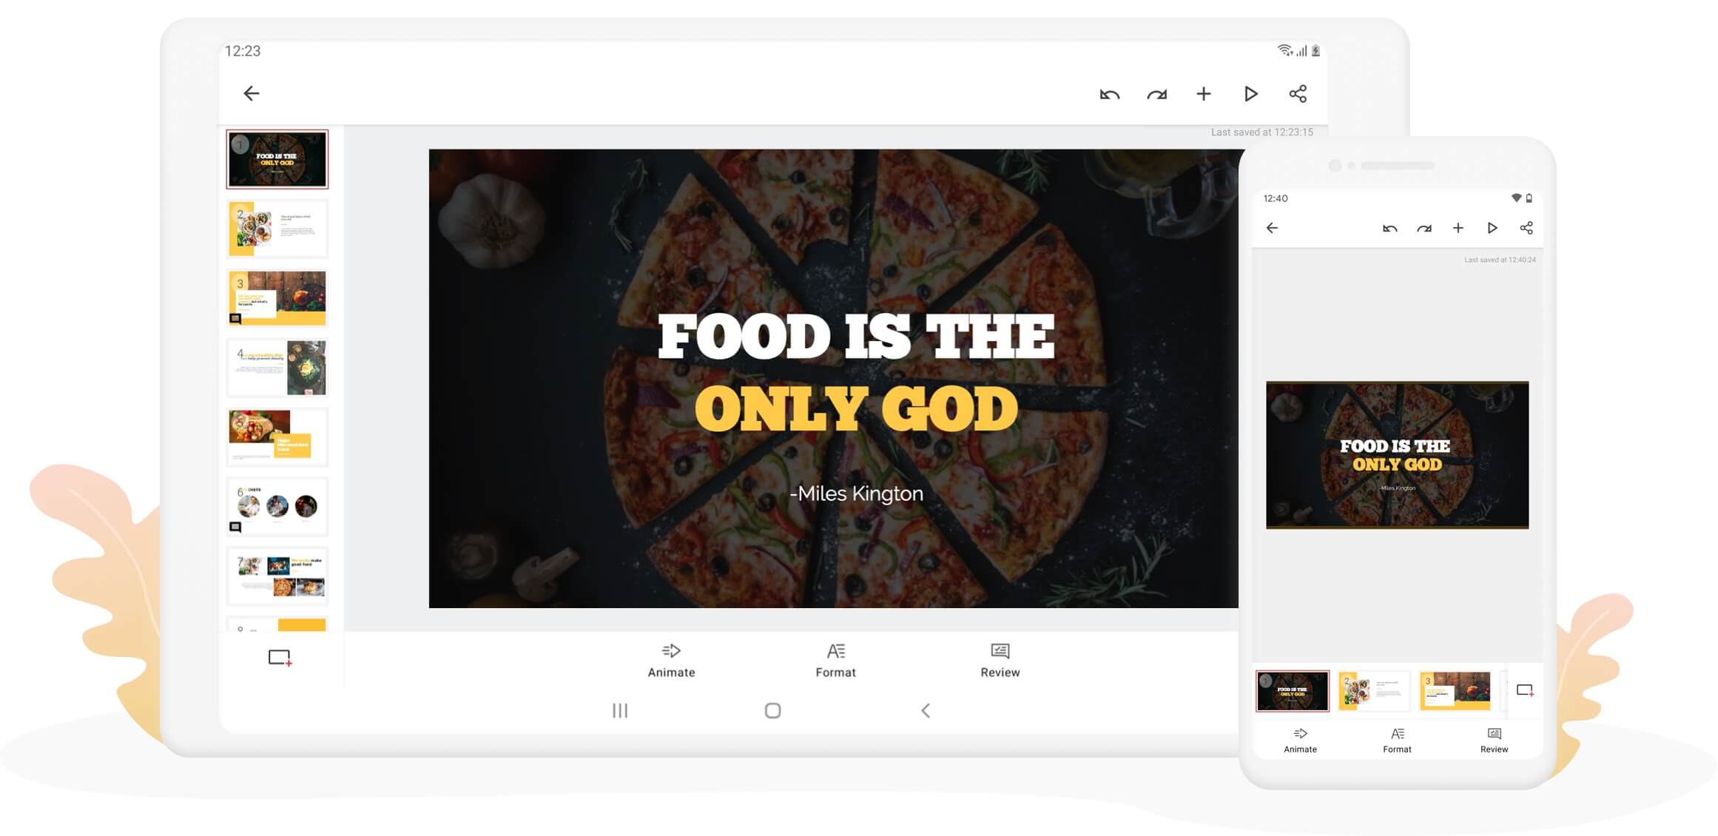Undo last action on the tablet
Viewport: 1718px width, 836px height.
[1109, 94]
